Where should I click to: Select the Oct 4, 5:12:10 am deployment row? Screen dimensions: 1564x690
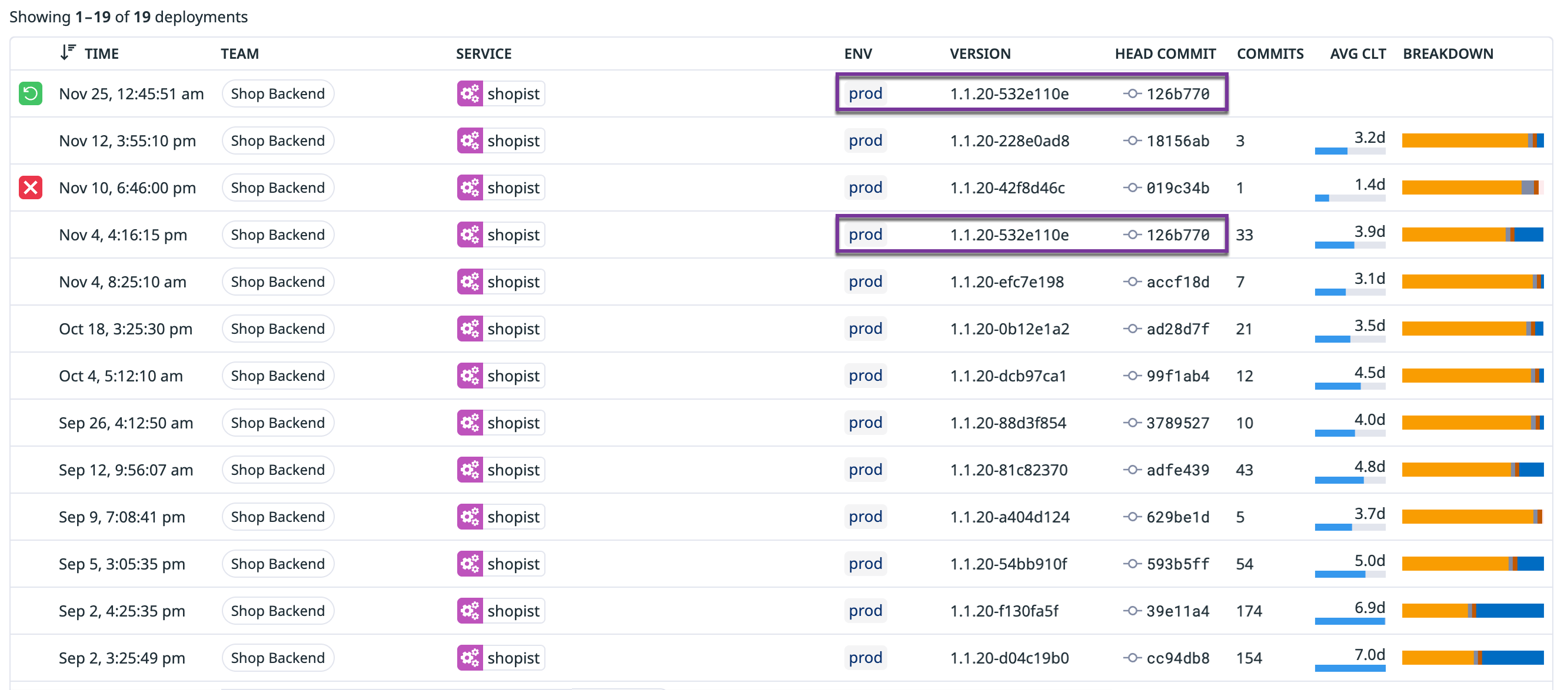(x=120, y=376)
